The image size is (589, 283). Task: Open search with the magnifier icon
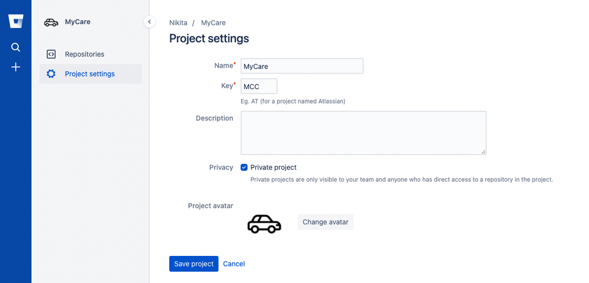[x=15, y=47]
